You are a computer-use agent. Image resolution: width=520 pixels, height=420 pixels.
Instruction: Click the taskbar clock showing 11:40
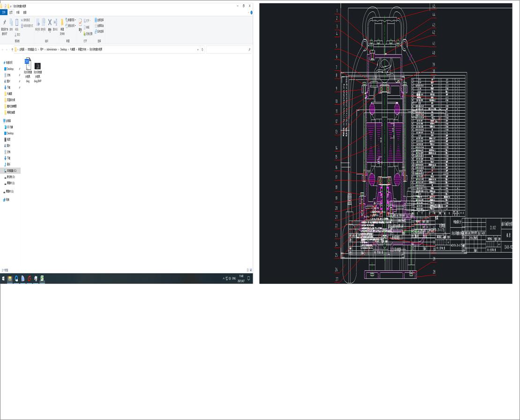coord(241,279)
